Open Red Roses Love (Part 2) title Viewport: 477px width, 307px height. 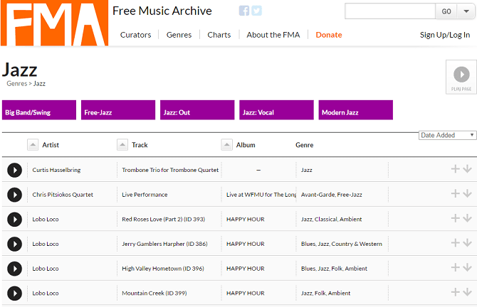click(164, 220)
